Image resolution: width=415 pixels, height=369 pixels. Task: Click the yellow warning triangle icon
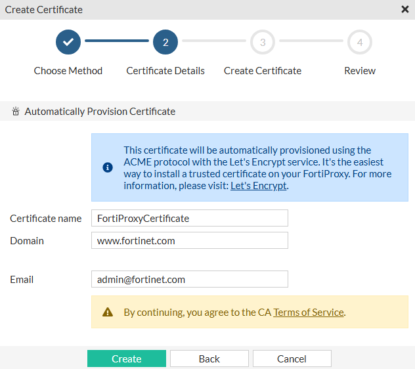[x=108, y=313]
